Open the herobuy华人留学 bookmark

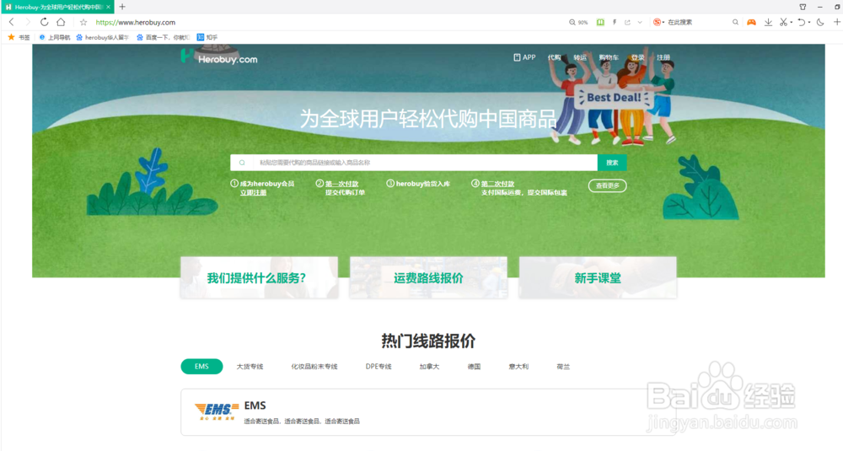[x=103, y=37]
